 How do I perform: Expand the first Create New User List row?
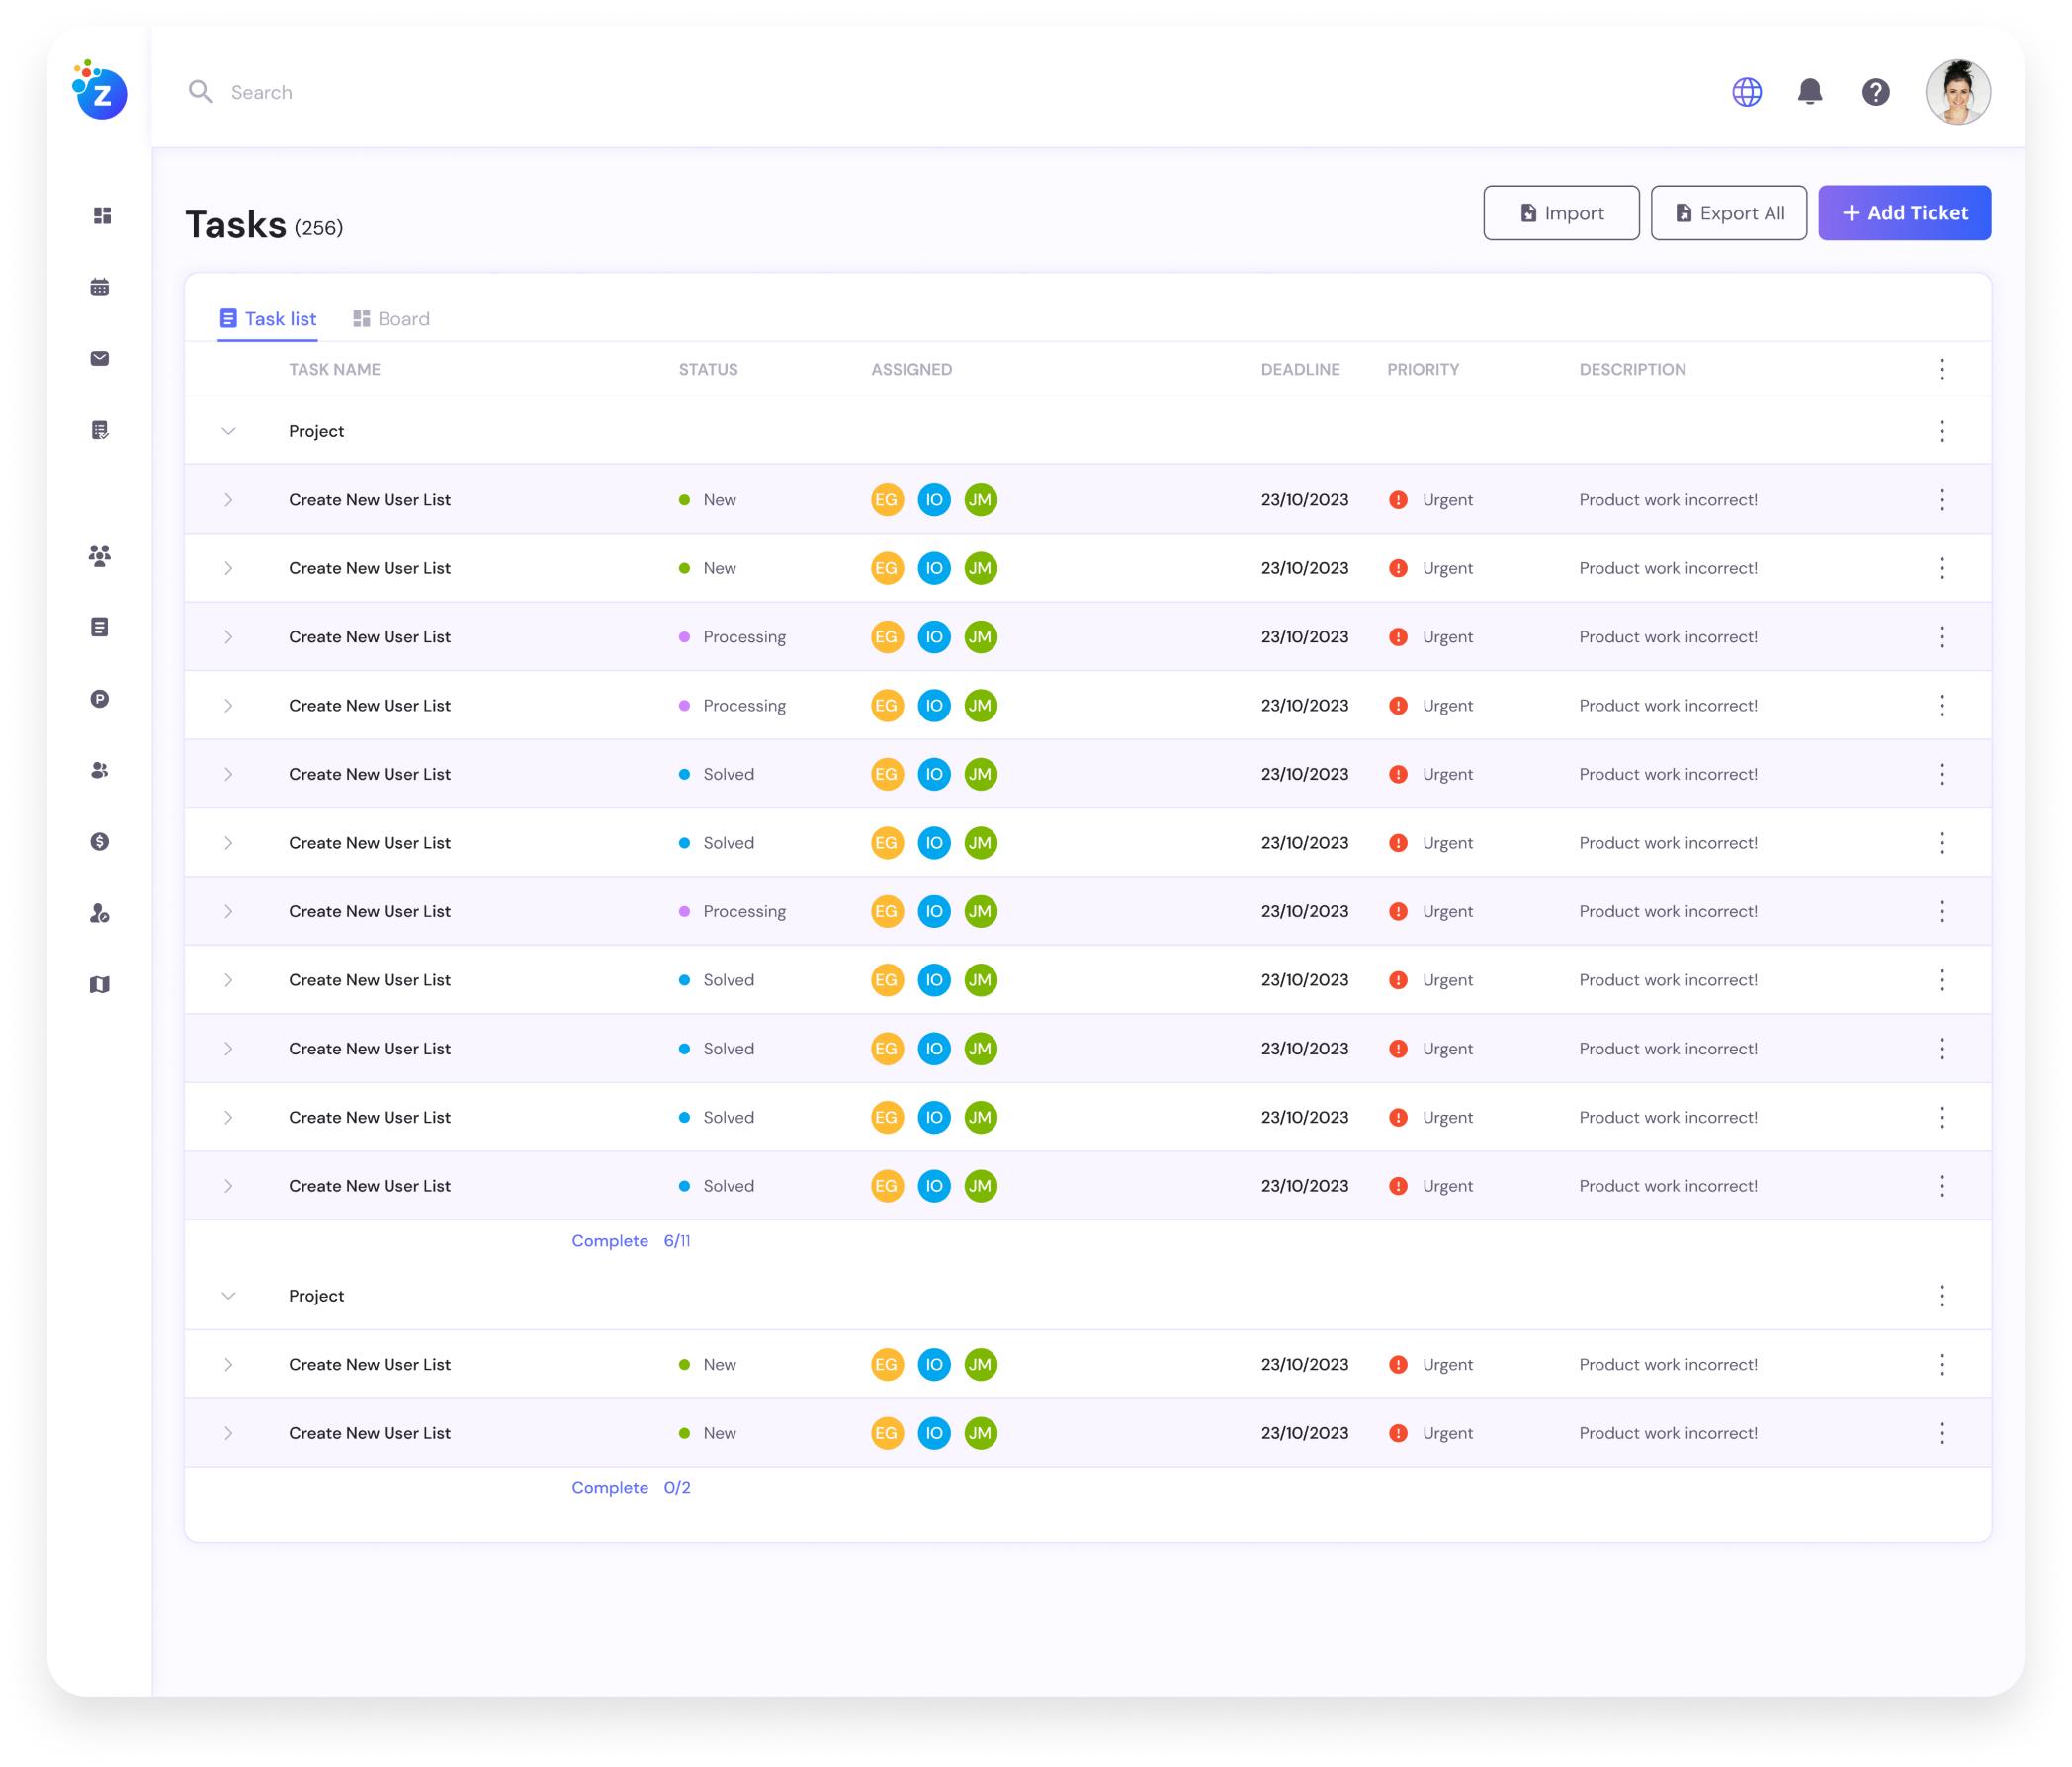(x=228, y=500)
